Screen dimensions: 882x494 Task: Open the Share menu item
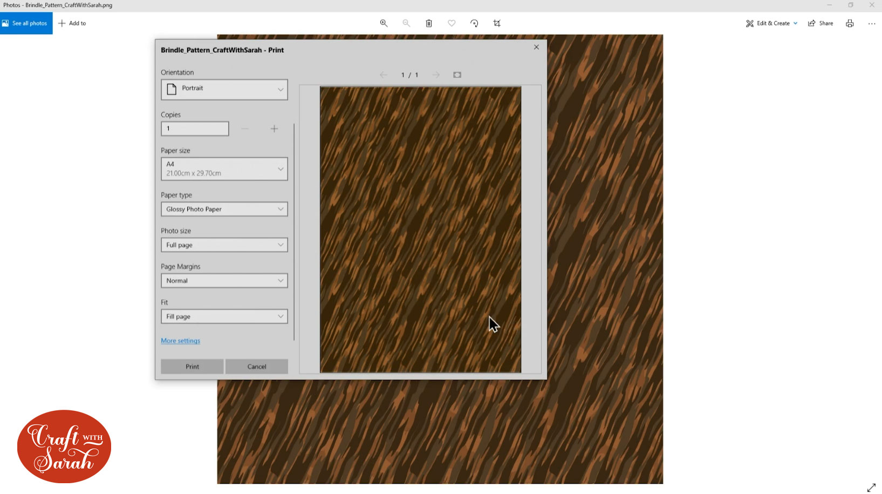821,23
